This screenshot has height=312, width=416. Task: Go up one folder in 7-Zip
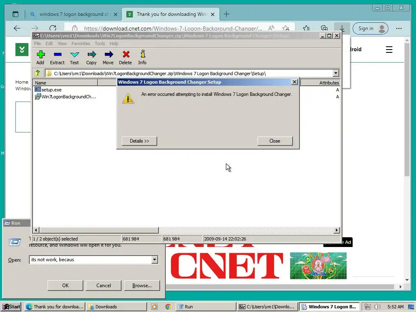(37, 73)
